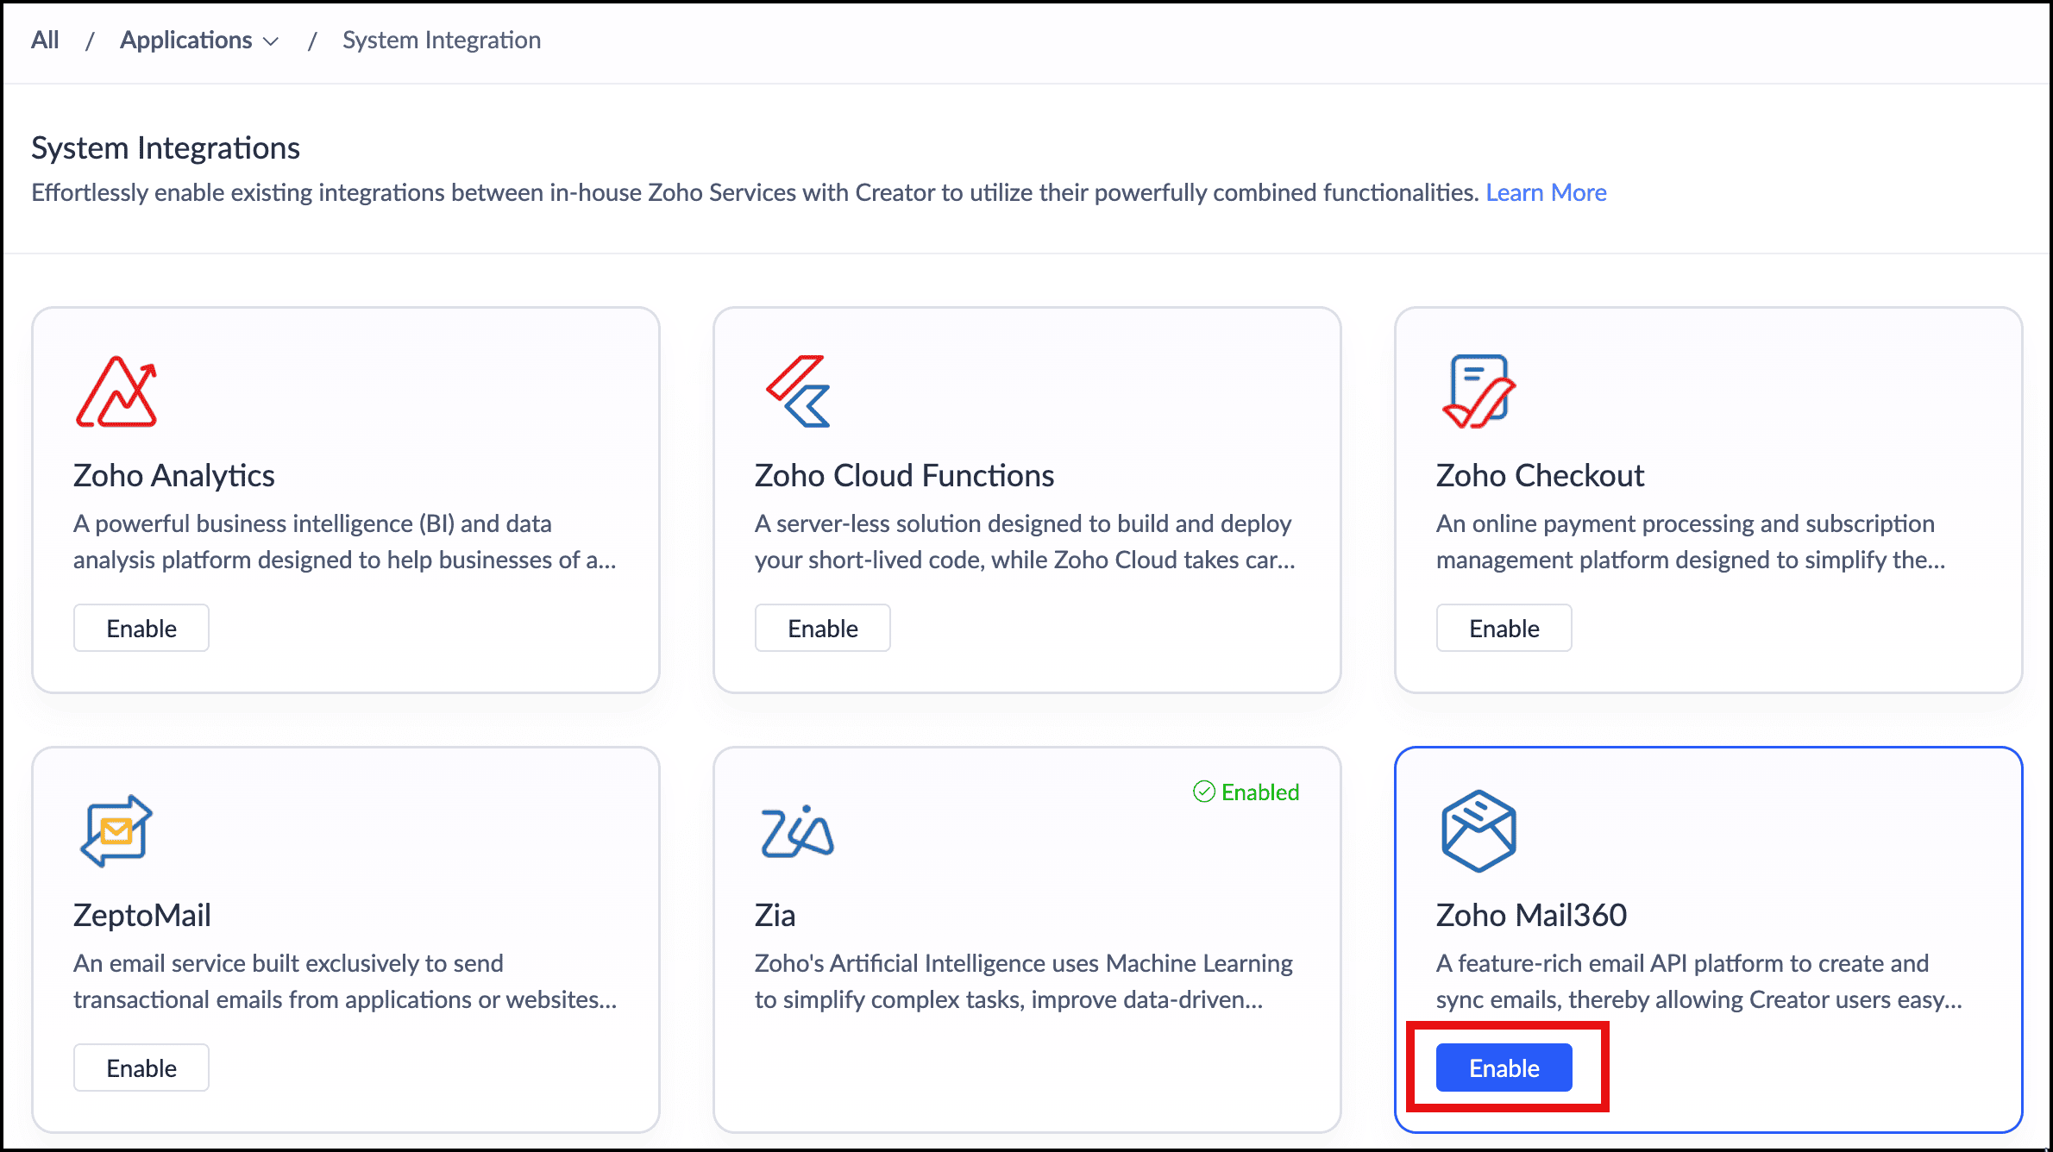Click the green Enabled checkmark icon
The image size is (2053, 1152).
1203,792
